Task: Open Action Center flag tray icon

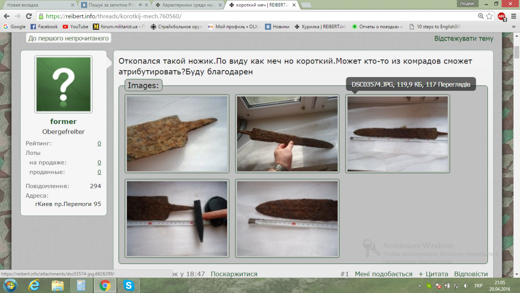Action: click(438, 286)
